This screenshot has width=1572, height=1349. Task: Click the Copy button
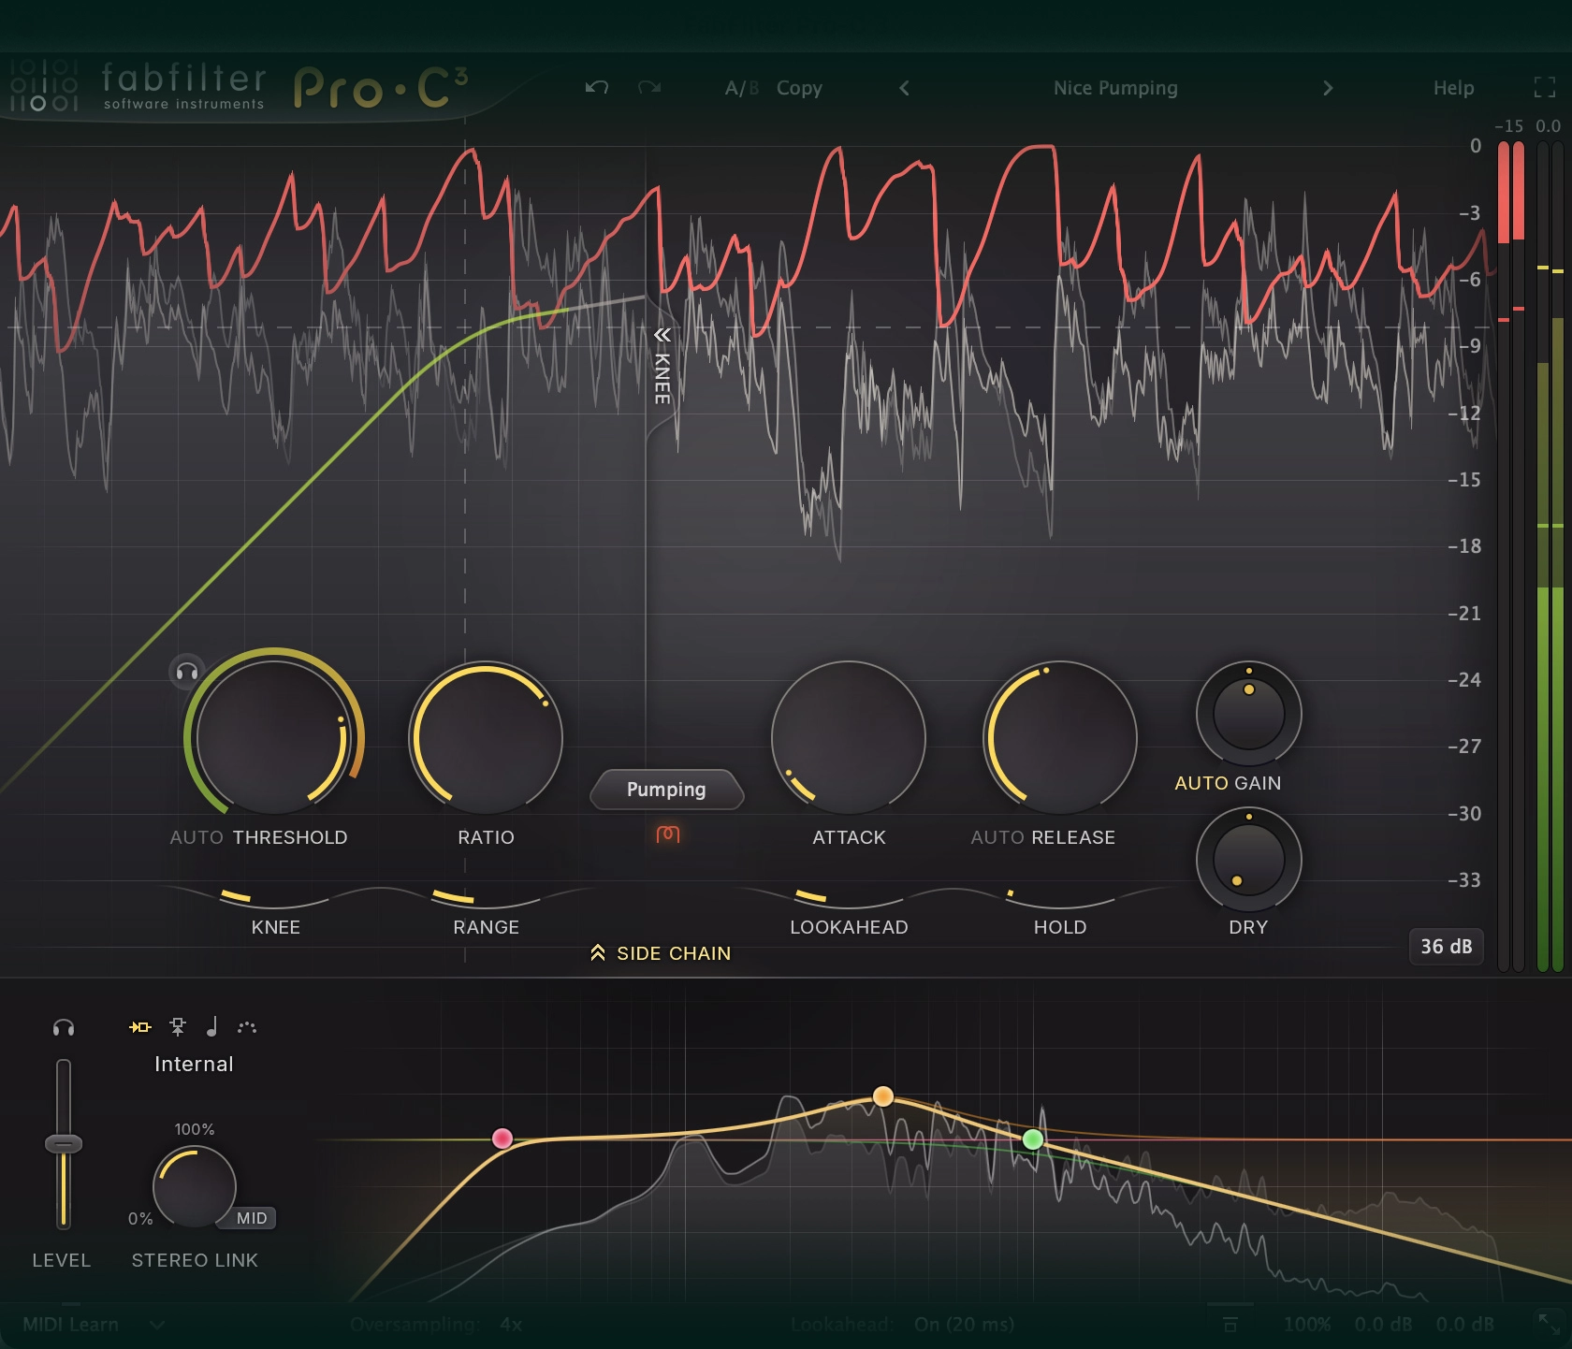[x=799, y=88]
